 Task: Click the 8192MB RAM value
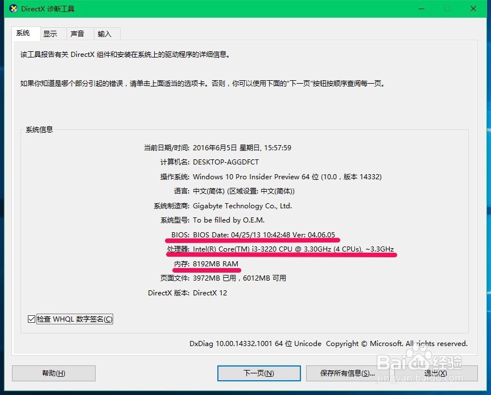[216, 264]
